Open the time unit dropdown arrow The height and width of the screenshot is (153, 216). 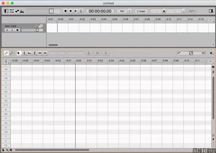[x=130, y=11]
